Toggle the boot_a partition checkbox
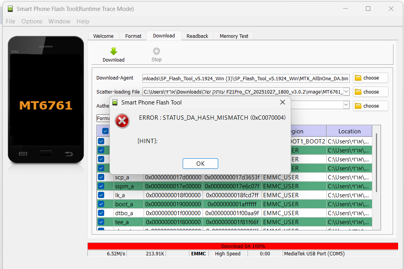 pyautogui.click(x=101, y=204)
